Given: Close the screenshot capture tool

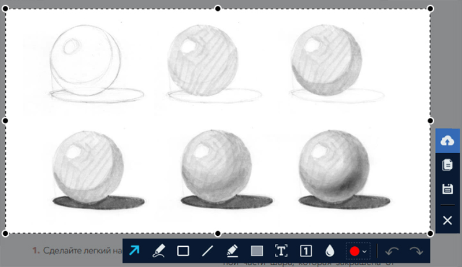Looking at the screenshot, I should [x=447, y=220].
